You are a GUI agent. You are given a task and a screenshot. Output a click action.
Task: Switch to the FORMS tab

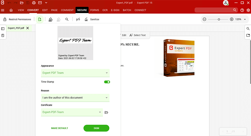tap(95, 10)
